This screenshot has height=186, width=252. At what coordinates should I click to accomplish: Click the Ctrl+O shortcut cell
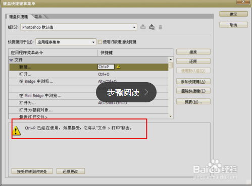click(x=104, y=74)
